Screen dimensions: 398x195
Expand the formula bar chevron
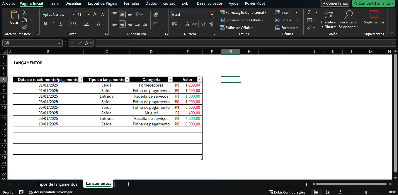pyautogui.click(x=394, y=43)
